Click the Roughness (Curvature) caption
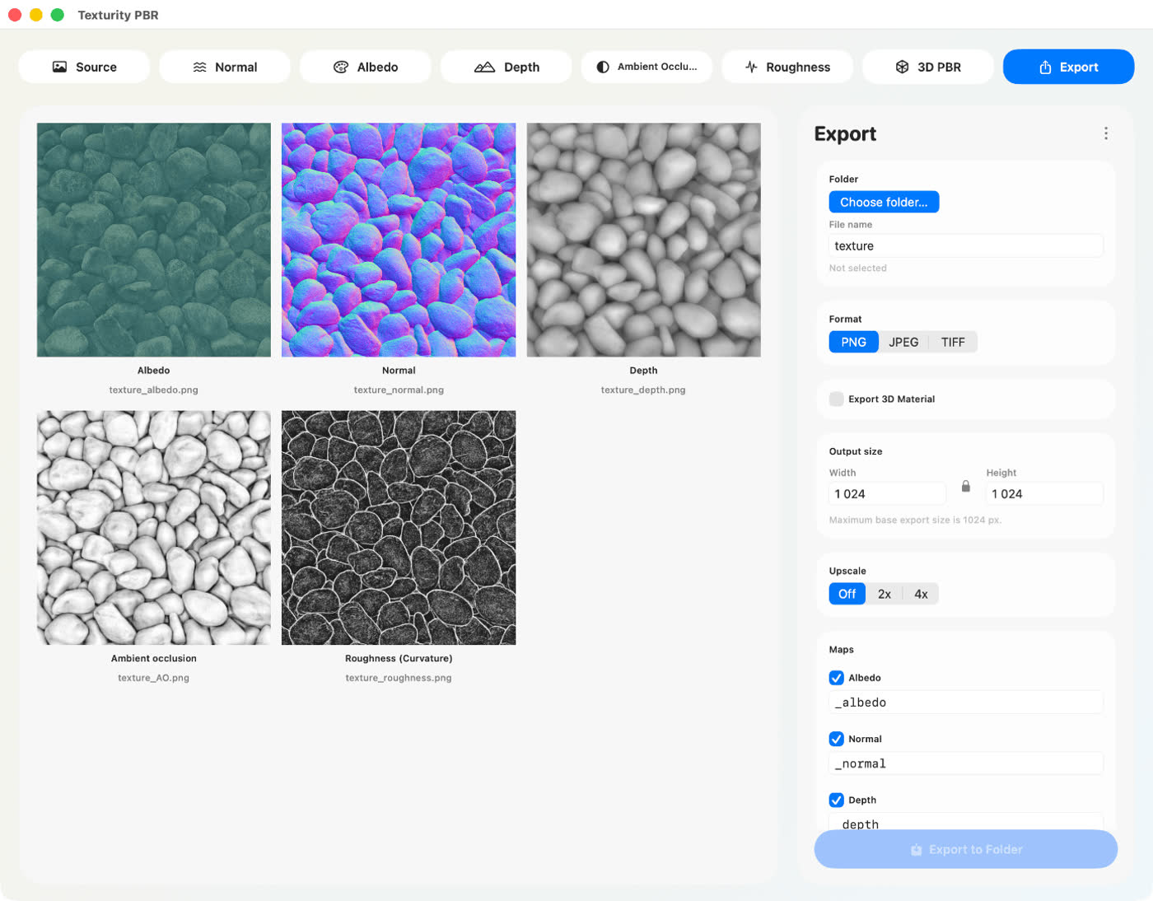The image size is (1153, 901). pos(399,658)
